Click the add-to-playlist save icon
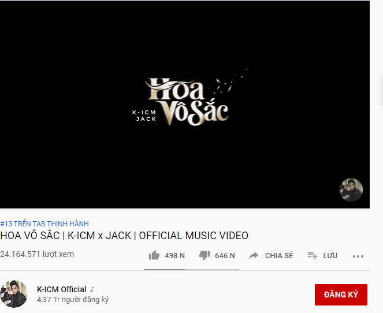The width and height of the screenshot is (383, 313). [x=312, y=256]
